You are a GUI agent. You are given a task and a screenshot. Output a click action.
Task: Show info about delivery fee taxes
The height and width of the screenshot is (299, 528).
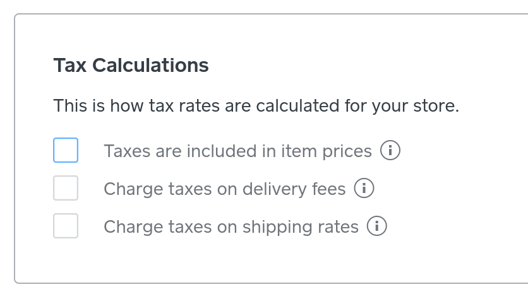tap(364, 188)
